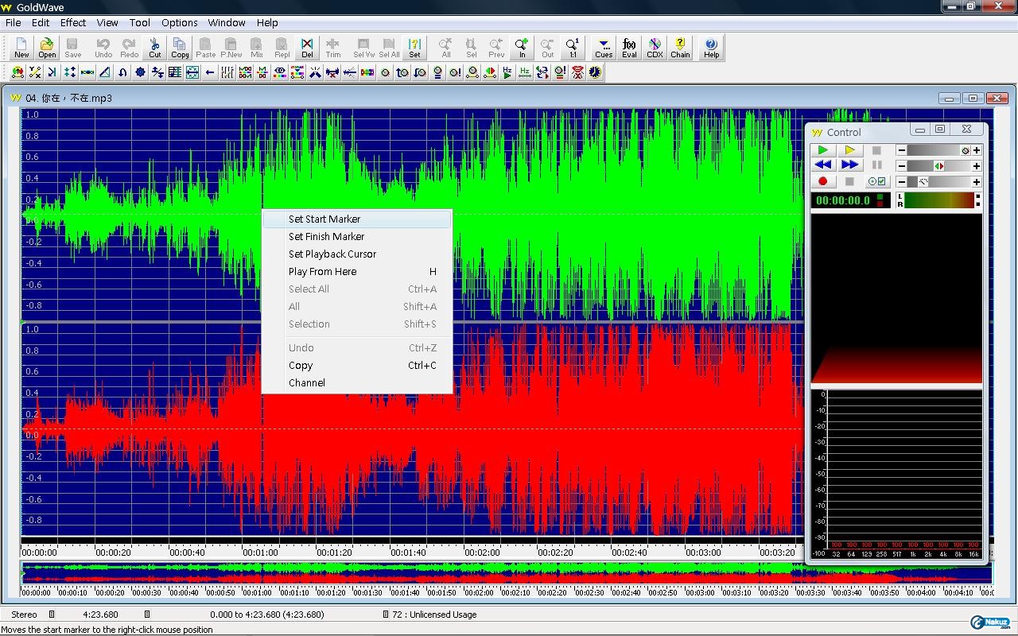Open the Cues drop-down icon
The width and height of the screenshot is (1018, 636).
604,48
